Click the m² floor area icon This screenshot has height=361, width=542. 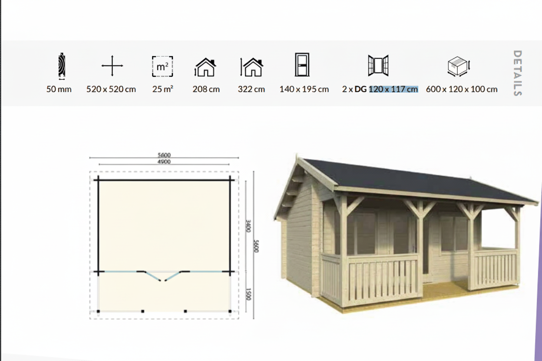tap(162, 66)
